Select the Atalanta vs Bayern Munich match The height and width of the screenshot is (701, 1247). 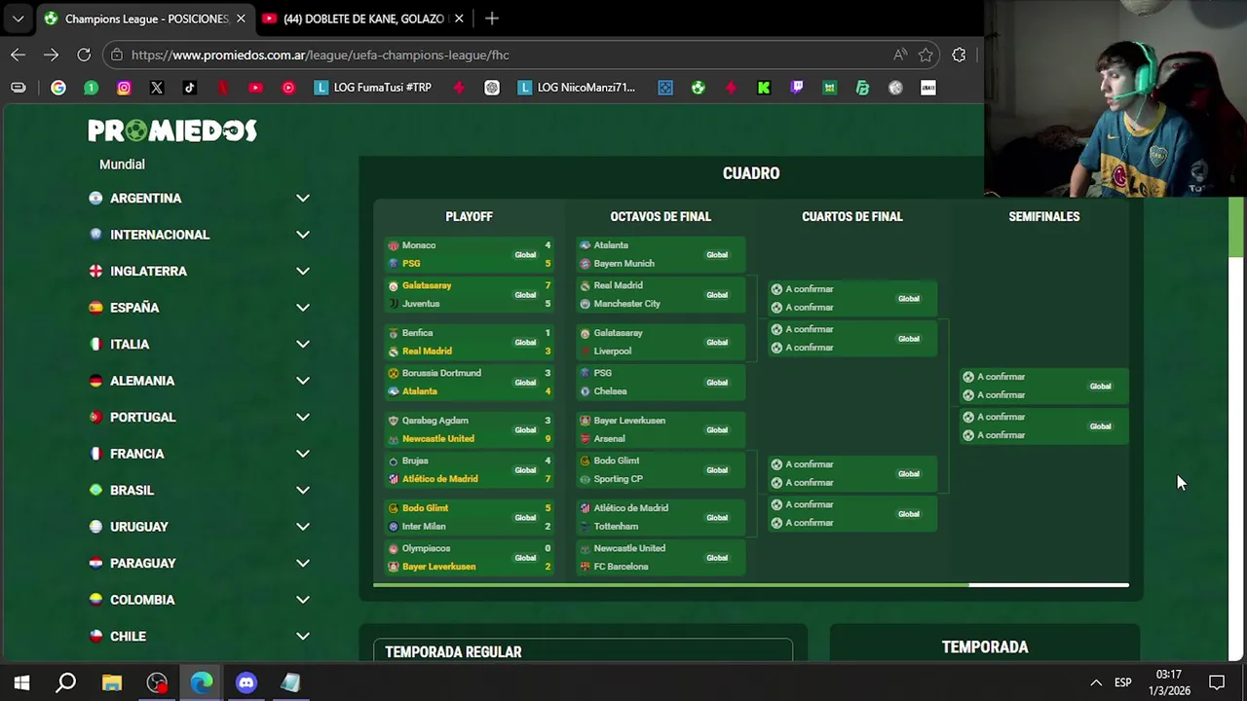(661, 254)
